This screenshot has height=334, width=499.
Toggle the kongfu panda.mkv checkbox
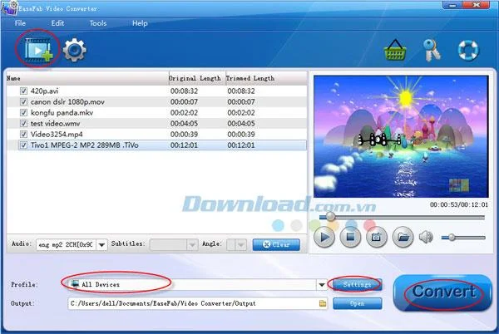[x=23, y=112]
